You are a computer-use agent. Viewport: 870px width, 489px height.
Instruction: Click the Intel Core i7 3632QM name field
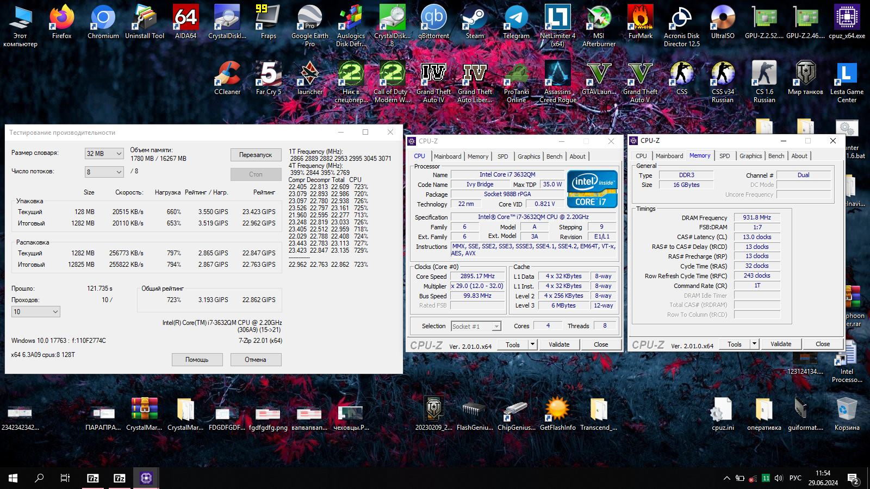pos(507,174)
